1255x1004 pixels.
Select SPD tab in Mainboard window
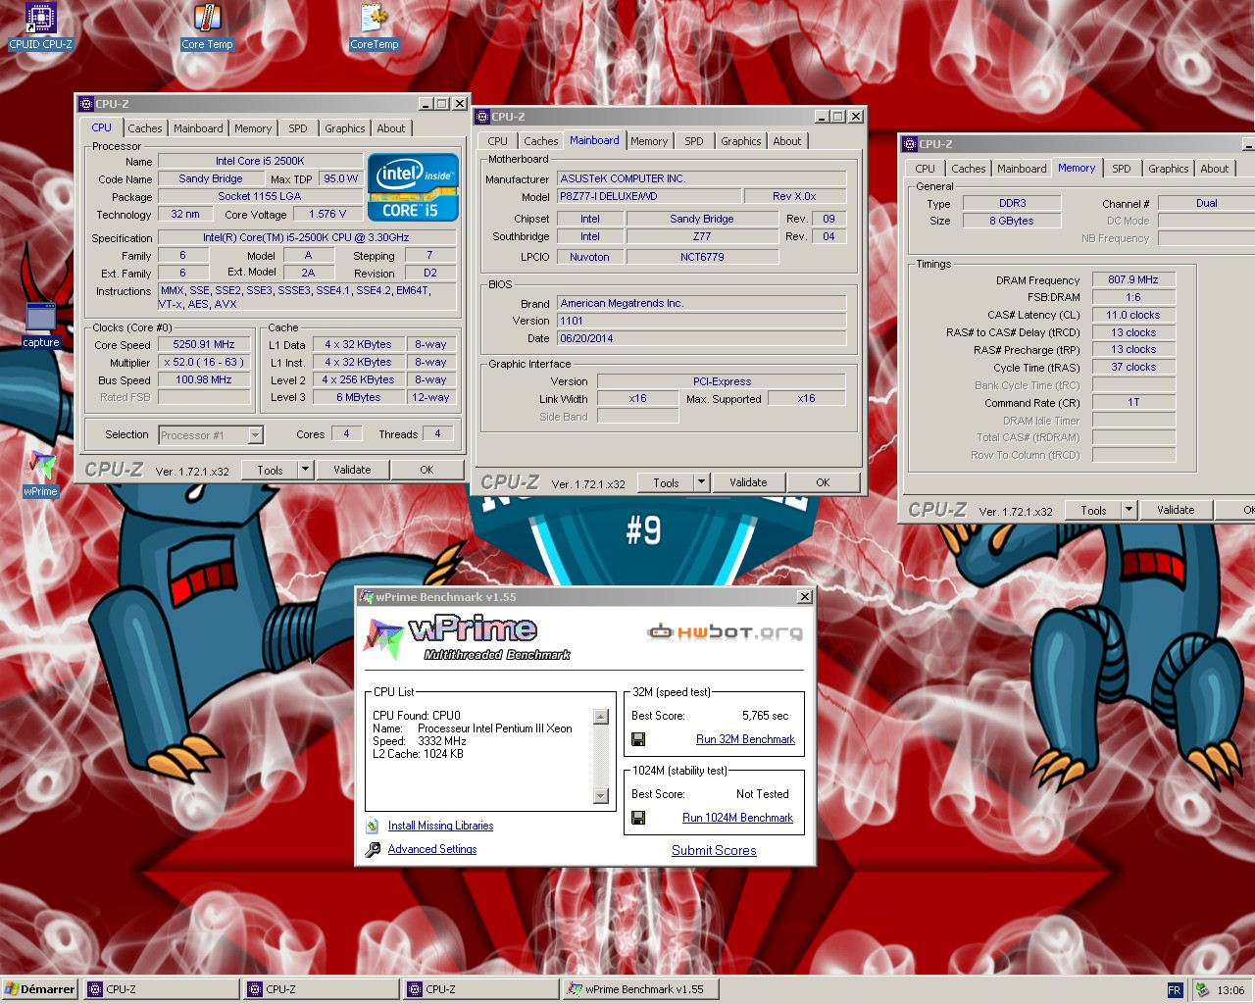tap(694, 141)
